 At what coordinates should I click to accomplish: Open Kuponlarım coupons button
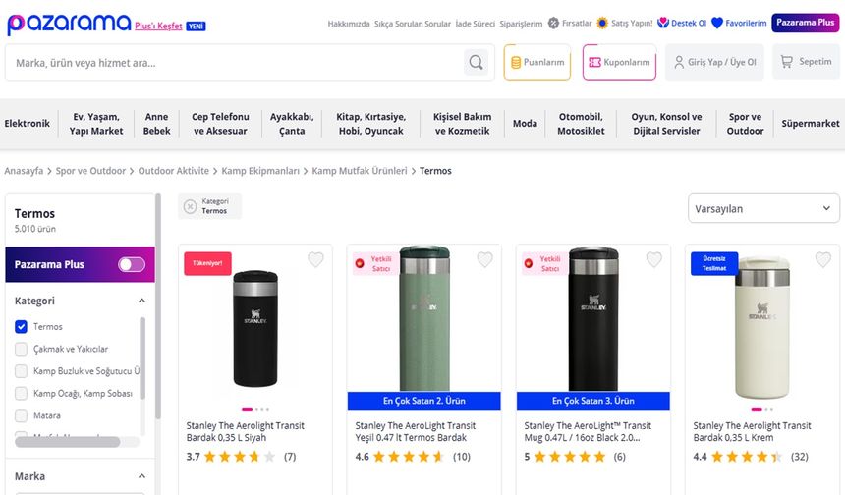point(619,62)
